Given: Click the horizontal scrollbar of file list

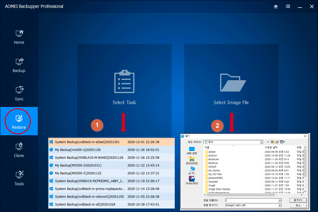Looking at the screenshot, I should tap(240, 195).
